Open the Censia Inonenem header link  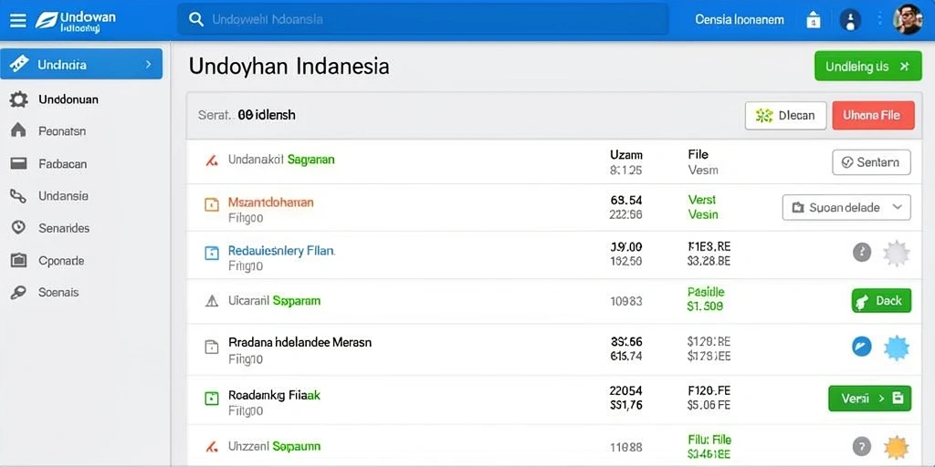click(x=739, y=20)
